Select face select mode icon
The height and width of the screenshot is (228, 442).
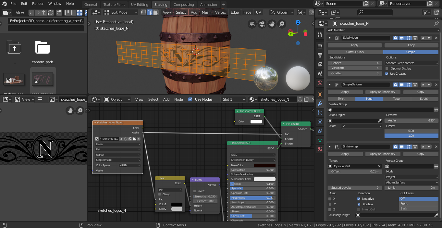(156, 12)
